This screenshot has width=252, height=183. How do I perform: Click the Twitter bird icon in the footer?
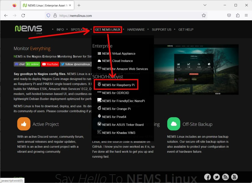(x=217, y=177)
